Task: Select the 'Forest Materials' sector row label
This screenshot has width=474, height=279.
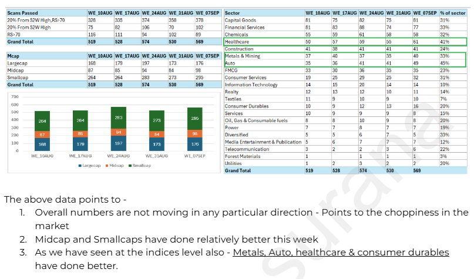Action: pos(243,156)
